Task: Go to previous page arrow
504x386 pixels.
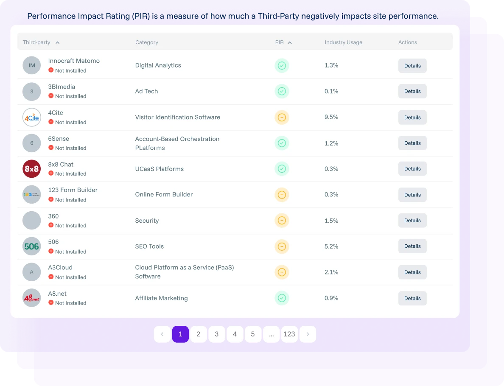Action: pos(162,334)
